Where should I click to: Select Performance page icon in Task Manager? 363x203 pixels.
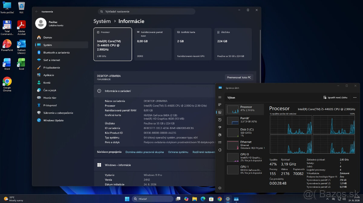pos(220,112)
